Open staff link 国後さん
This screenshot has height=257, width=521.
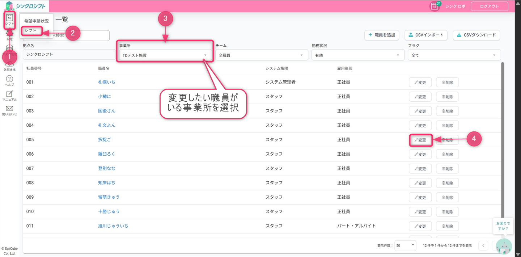click(x=107, y=111)
